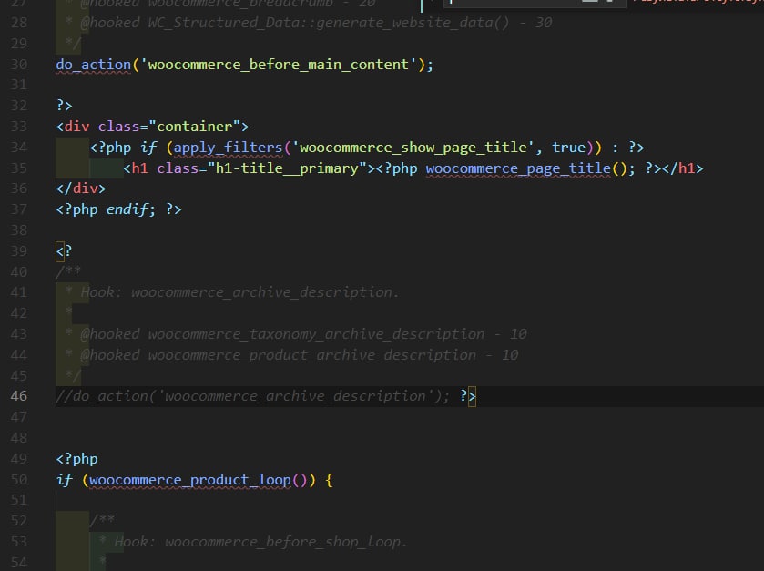Screen dimensions: 764x571
Task: Click the <?php tag on line 49
Action: click(x=77, y=459)
